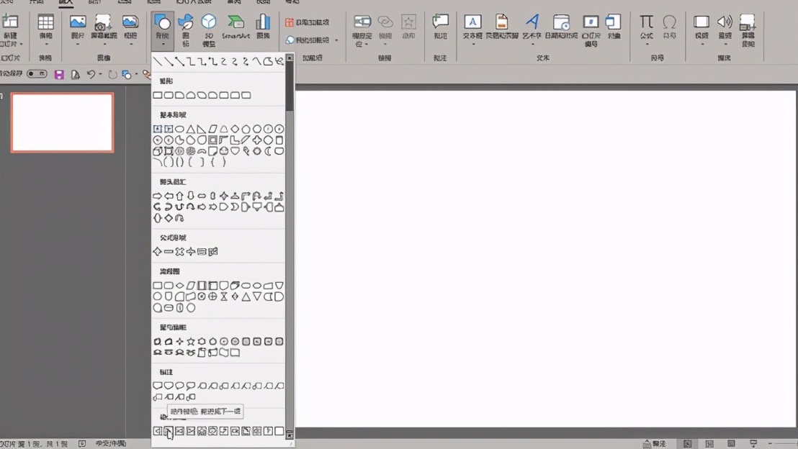Click the Undo arrow in quick access toolbar

(x=91, y=75)
